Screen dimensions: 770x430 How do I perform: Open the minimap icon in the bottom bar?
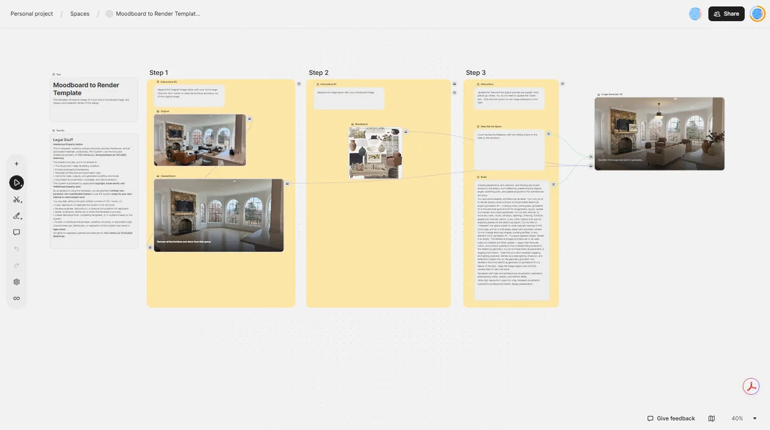pyautogui.click(x=711, y=418)
